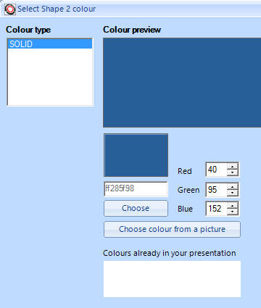Select SOLID in Colour type list

(x=50, y=44)
